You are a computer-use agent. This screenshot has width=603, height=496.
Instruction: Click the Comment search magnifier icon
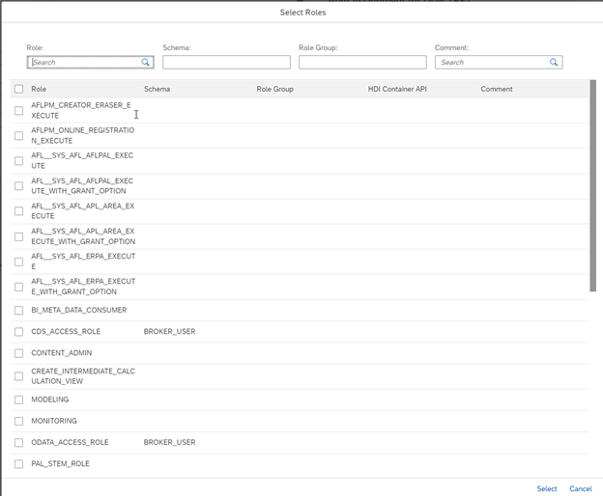tap(554, 62)
